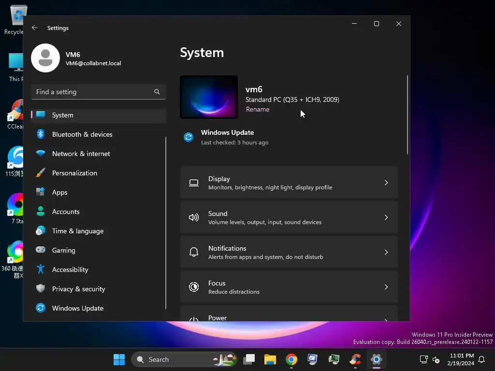Open the CCleaner icon on the taskbar
Screen dimensions: 495x371
355,359
